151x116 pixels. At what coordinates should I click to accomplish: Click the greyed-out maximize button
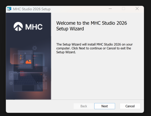[124, 9]
